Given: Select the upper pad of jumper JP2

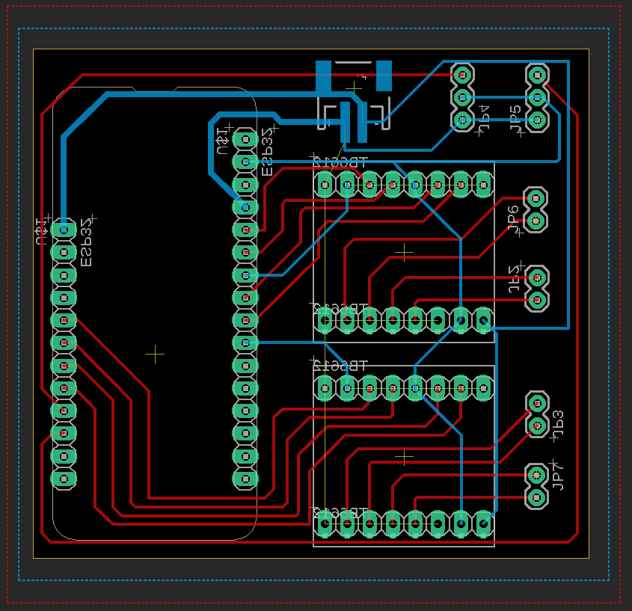Looking at the screenshot, I should 536,277.
